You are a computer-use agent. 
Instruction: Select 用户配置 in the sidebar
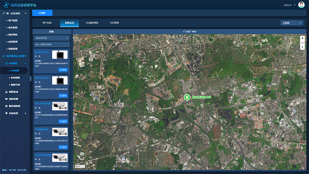click(x=14, y=20)
